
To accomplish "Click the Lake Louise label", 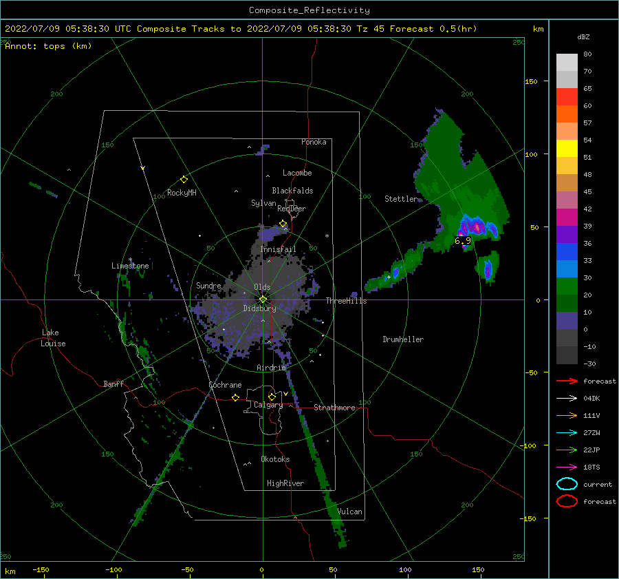I will [53, 338].
